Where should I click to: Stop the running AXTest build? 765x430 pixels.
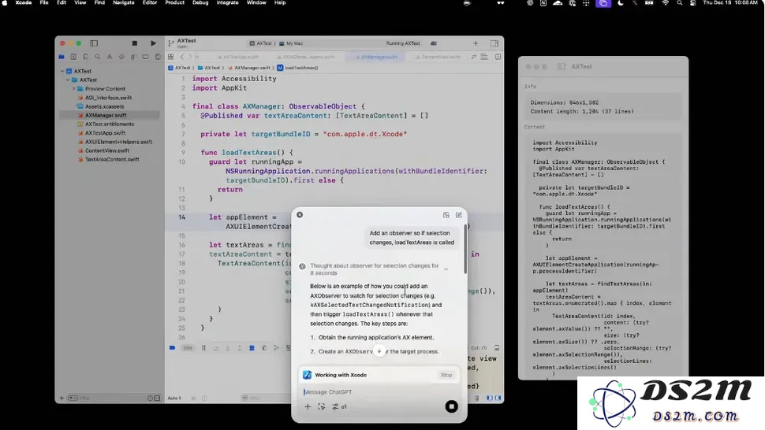pyautogui.click(x=135, y=43)
